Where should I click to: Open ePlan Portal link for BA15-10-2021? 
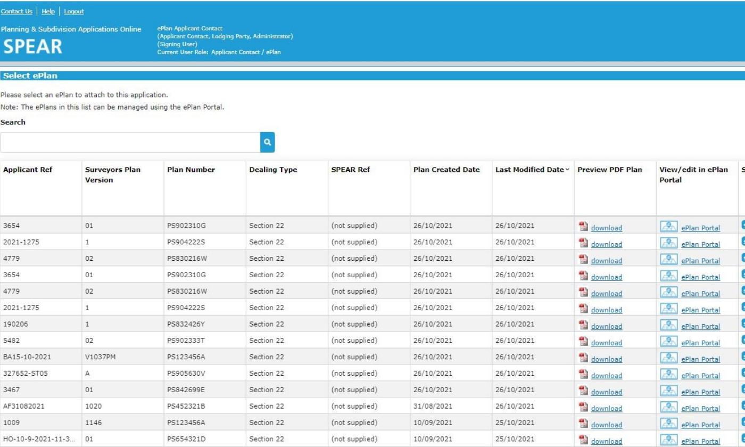(701, 359)
